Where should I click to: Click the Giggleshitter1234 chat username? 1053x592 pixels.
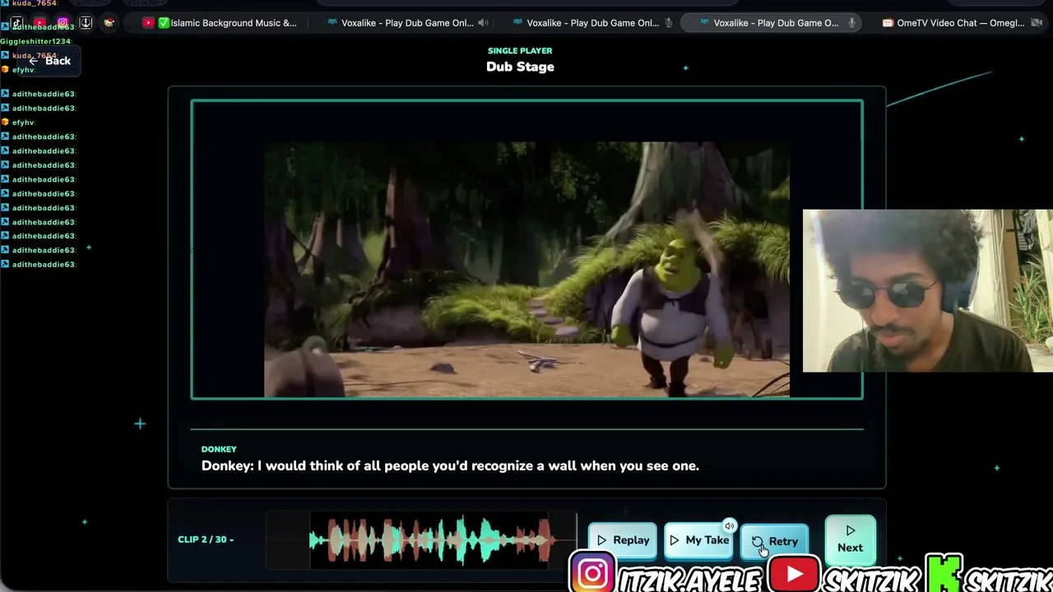(35, 41)
